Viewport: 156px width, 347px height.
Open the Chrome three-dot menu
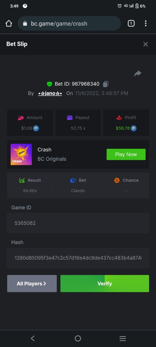(146, 23)
